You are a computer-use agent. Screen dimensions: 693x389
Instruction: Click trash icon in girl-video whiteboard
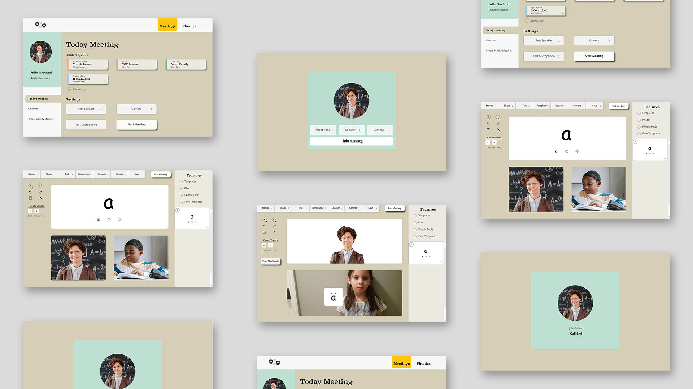pyautogui.click(x=264, y=232)
